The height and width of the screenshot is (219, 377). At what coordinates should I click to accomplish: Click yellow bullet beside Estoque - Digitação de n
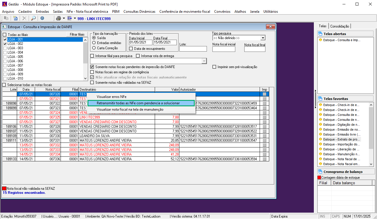pos(320,125)
